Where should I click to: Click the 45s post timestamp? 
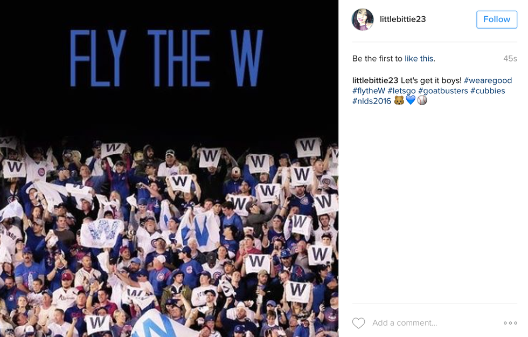[510, 59]
